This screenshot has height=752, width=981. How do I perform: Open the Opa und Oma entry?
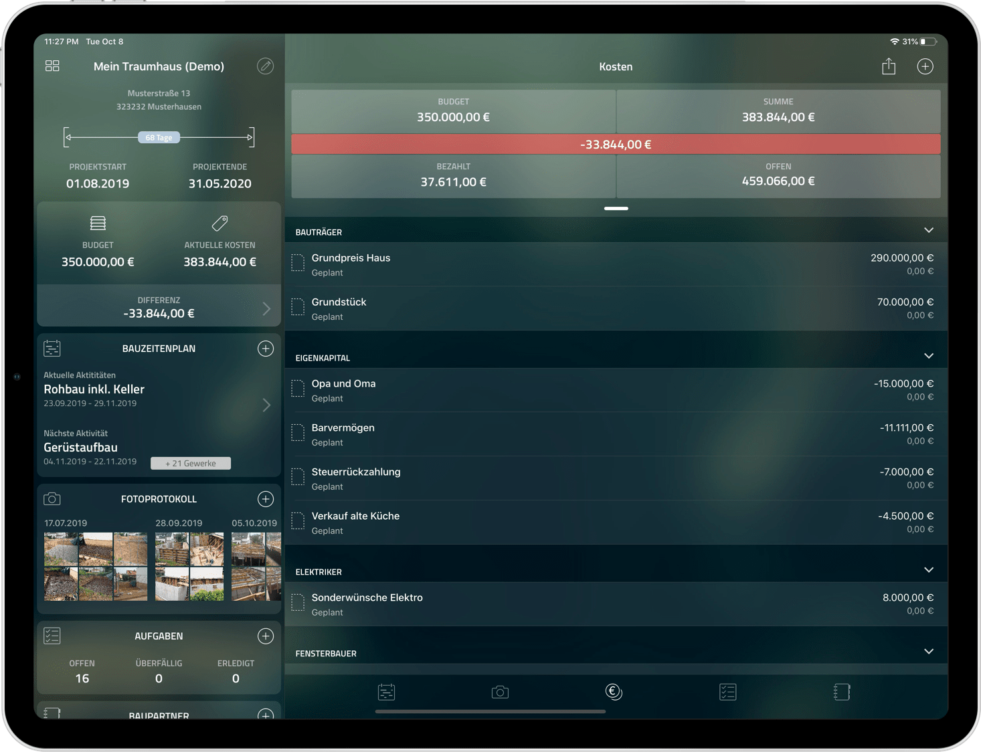(616, 390)
